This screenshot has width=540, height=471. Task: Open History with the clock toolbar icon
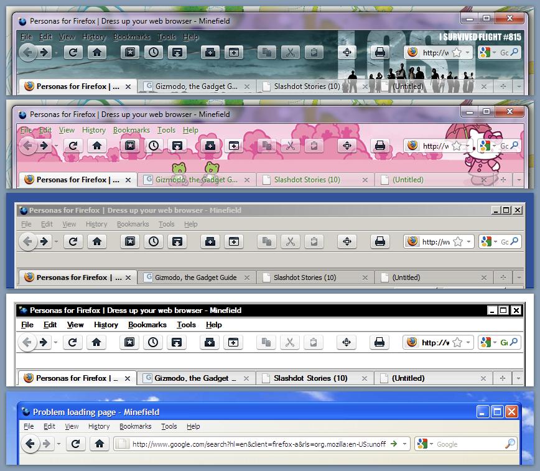coord(154,53)
